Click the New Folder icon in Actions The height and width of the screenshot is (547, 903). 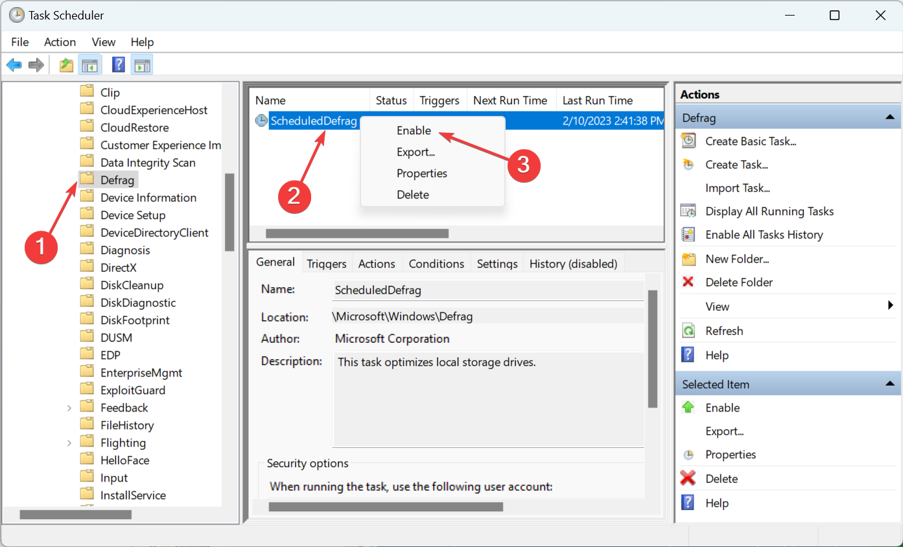pyautogui.click(x=688, y=259)
